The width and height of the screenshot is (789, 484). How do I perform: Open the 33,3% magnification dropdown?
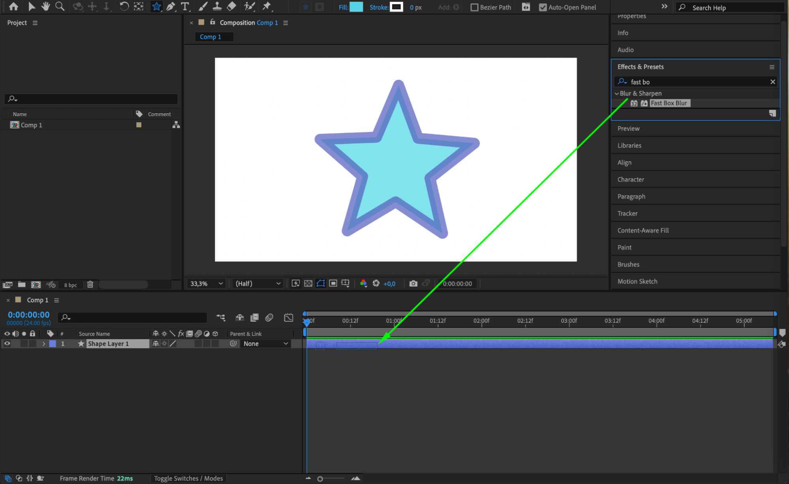pos(207,283)
